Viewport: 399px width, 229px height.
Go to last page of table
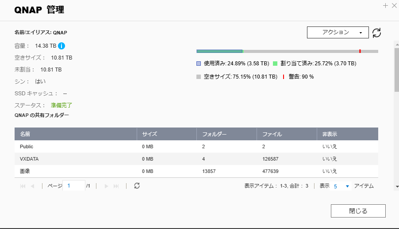116,186
